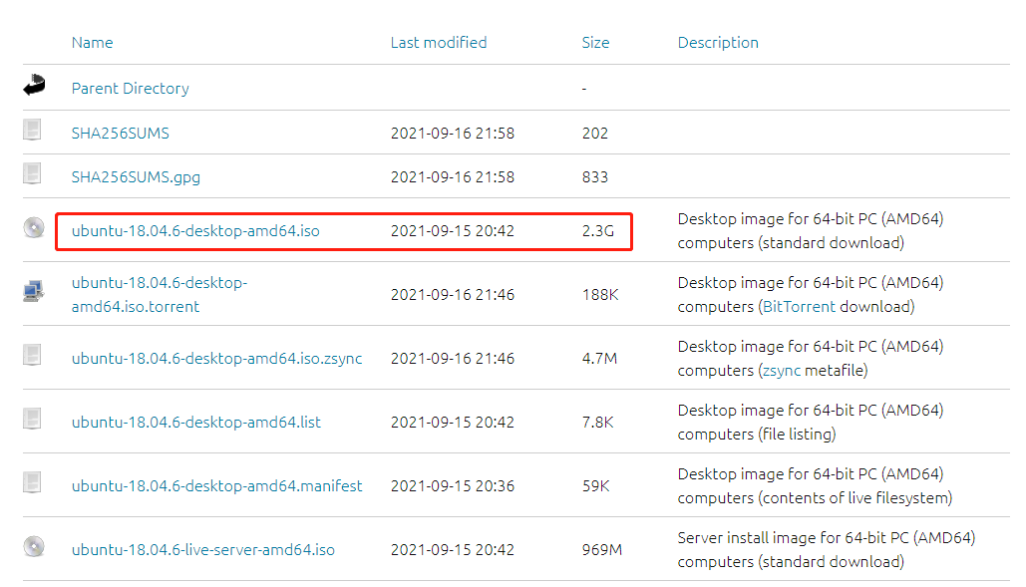Click the torrent computer icon
The height and width of the screenshot is (587, 1026).
(34, 291)
